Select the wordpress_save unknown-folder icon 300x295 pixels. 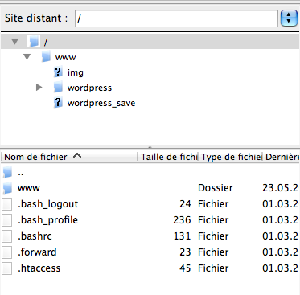point(58,103)
